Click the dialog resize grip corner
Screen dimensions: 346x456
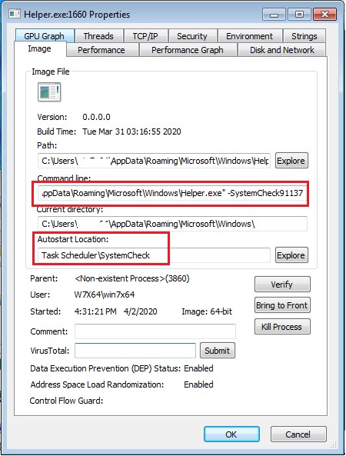click(334, 444)
